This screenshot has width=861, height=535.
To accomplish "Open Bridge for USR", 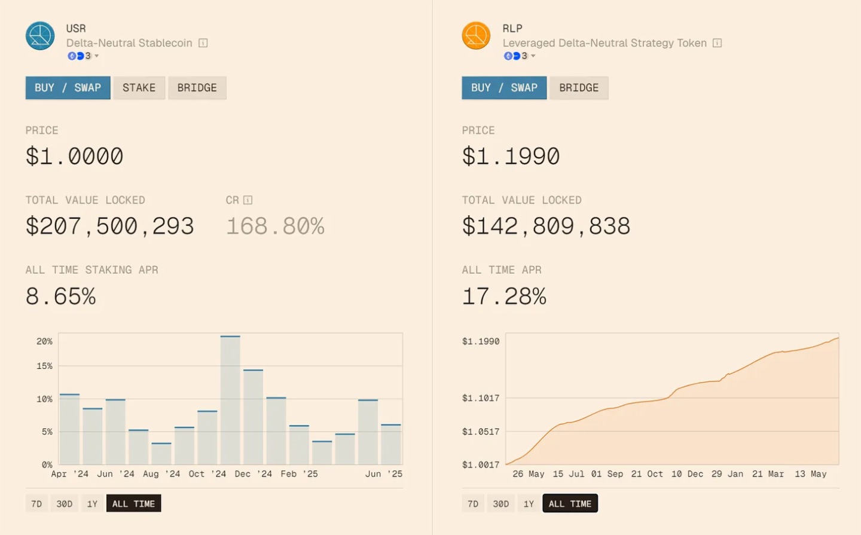I will [x=197, y=88].
